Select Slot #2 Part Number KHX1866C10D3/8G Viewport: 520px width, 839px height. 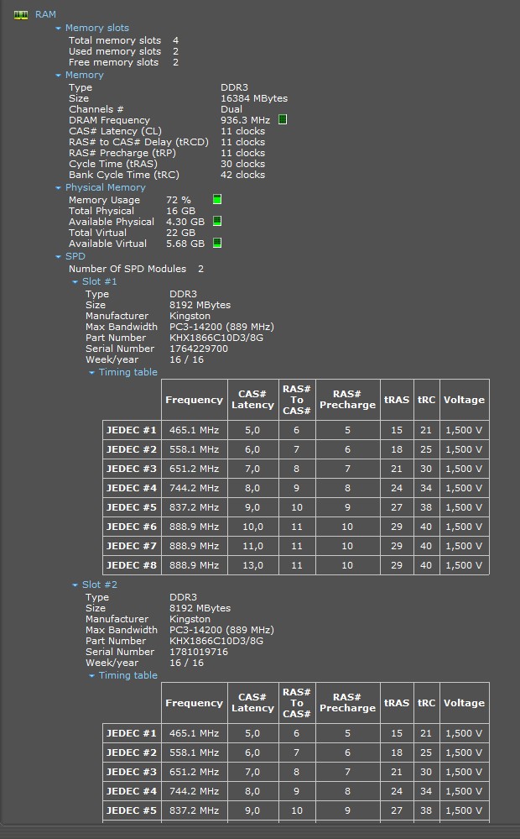[216, 641]
